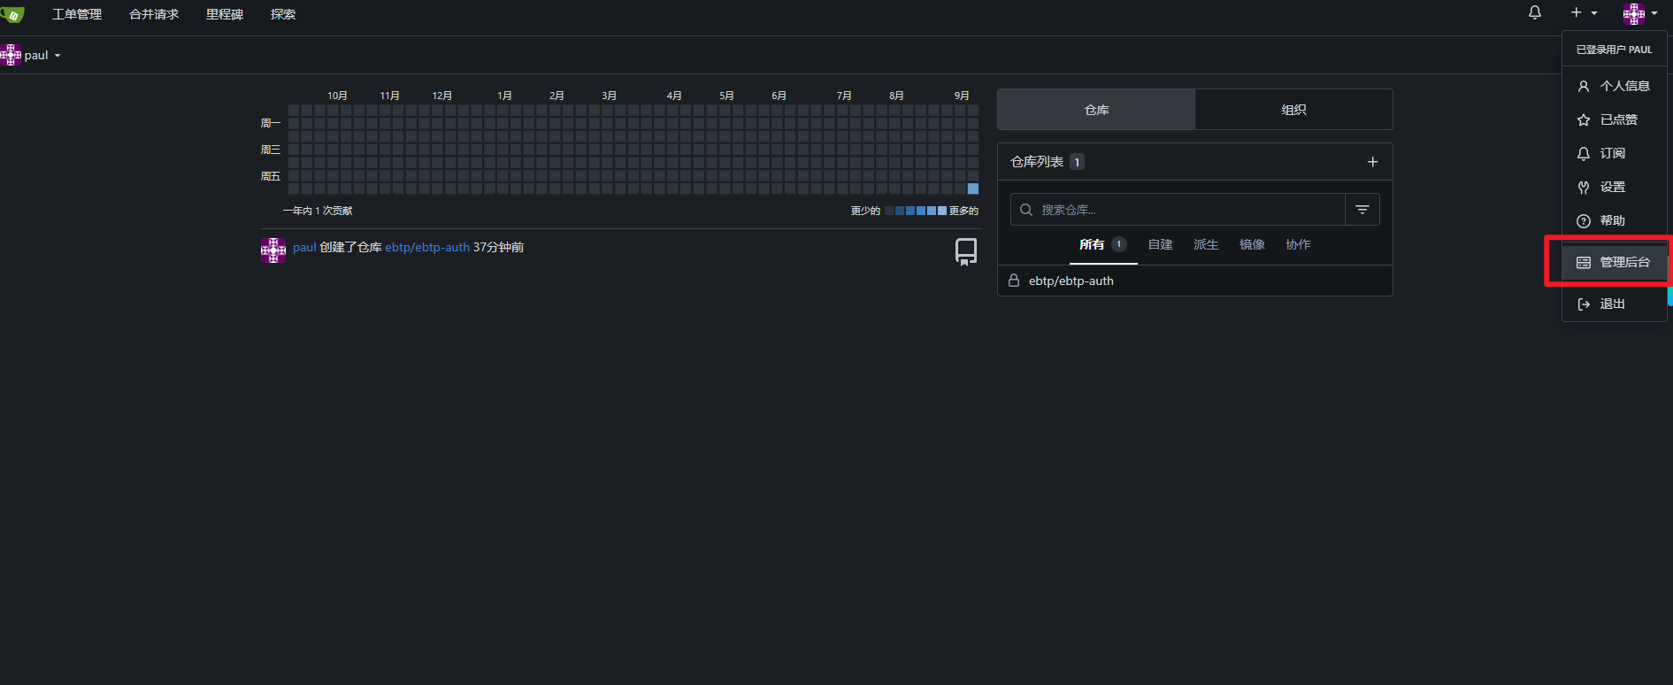Open the ebtp/ebtp-auth link in activity feed
The width and height of the screenshot is (1673, 685).
(426, 248)
